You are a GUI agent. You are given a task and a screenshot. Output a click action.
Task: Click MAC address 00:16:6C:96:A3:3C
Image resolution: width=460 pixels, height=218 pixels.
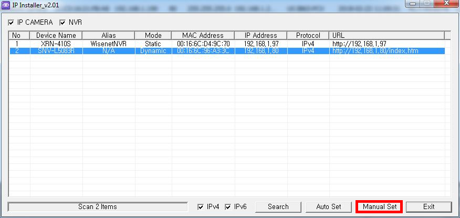(203, 51)
